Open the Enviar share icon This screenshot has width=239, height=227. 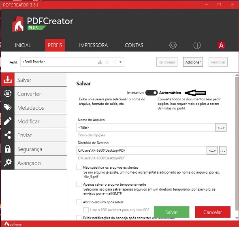tap(8, 135)
